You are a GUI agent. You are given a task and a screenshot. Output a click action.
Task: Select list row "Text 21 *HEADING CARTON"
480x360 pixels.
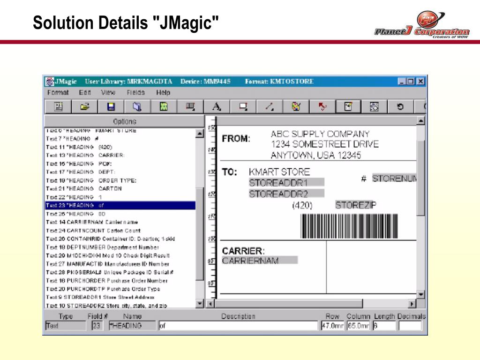click(120, 188)
